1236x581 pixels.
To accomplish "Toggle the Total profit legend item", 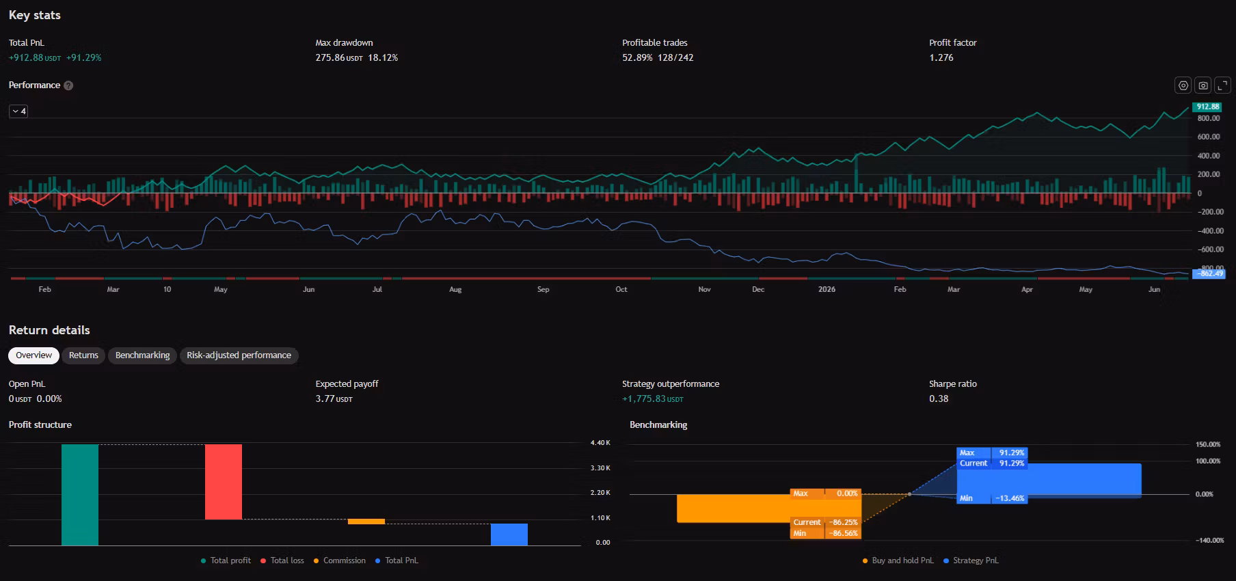I will point(226,560).
